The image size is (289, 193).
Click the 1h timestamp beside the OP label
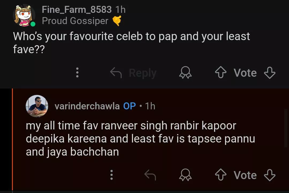[150, 106]
